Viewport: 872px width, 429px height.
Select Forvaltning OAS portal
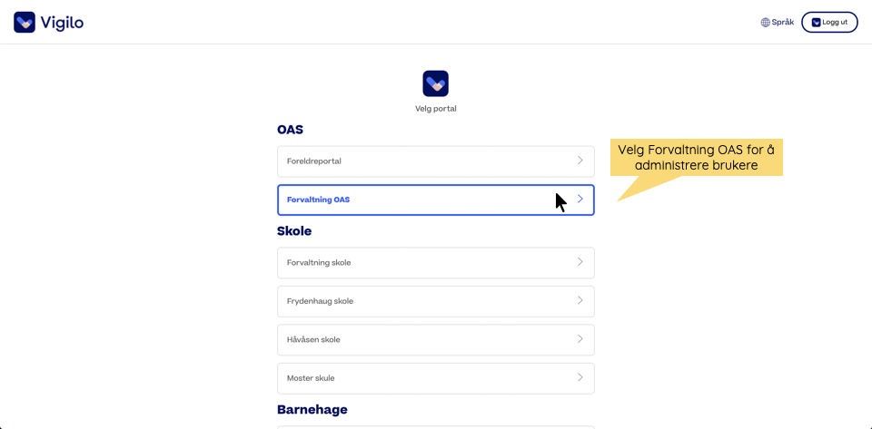(409, 200)
